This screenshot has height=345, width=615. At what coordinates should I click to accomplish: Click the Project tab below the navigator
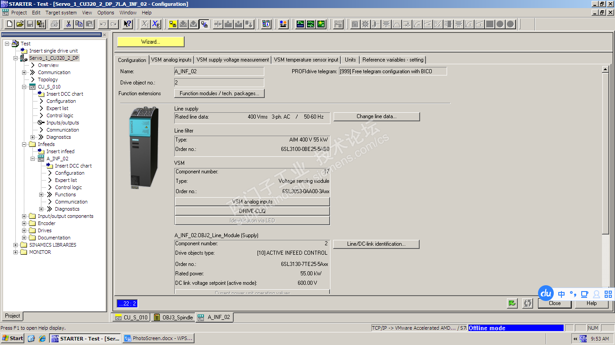click(x=13, y=316)
